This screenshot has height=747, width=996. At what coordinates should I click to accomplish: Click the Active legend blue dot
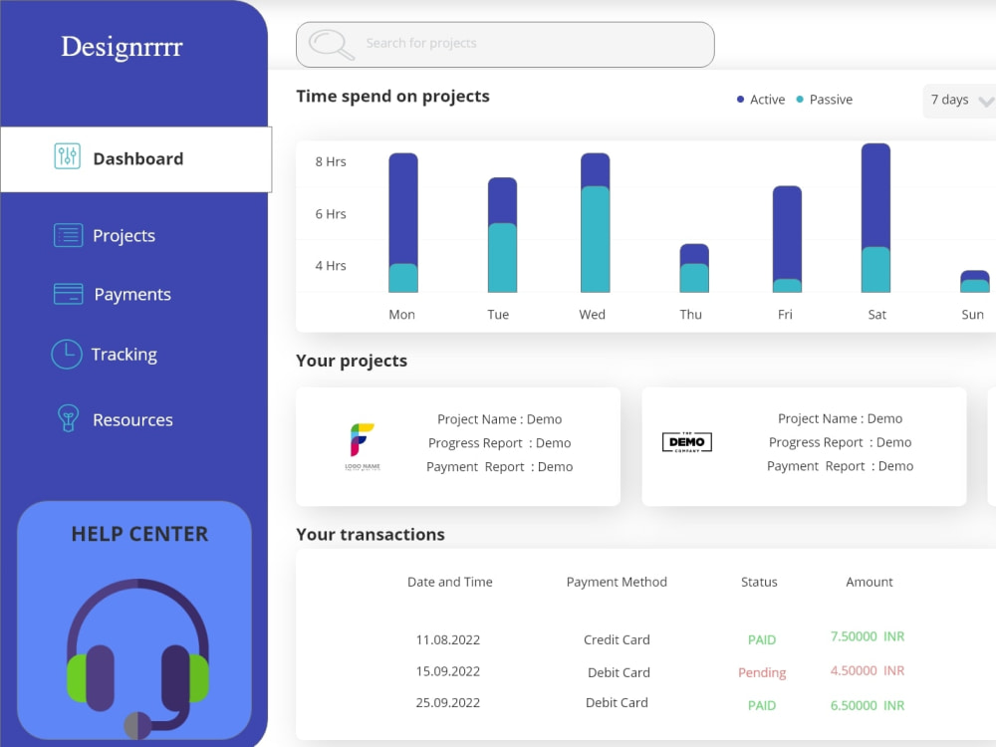click(x=740, y=99)
